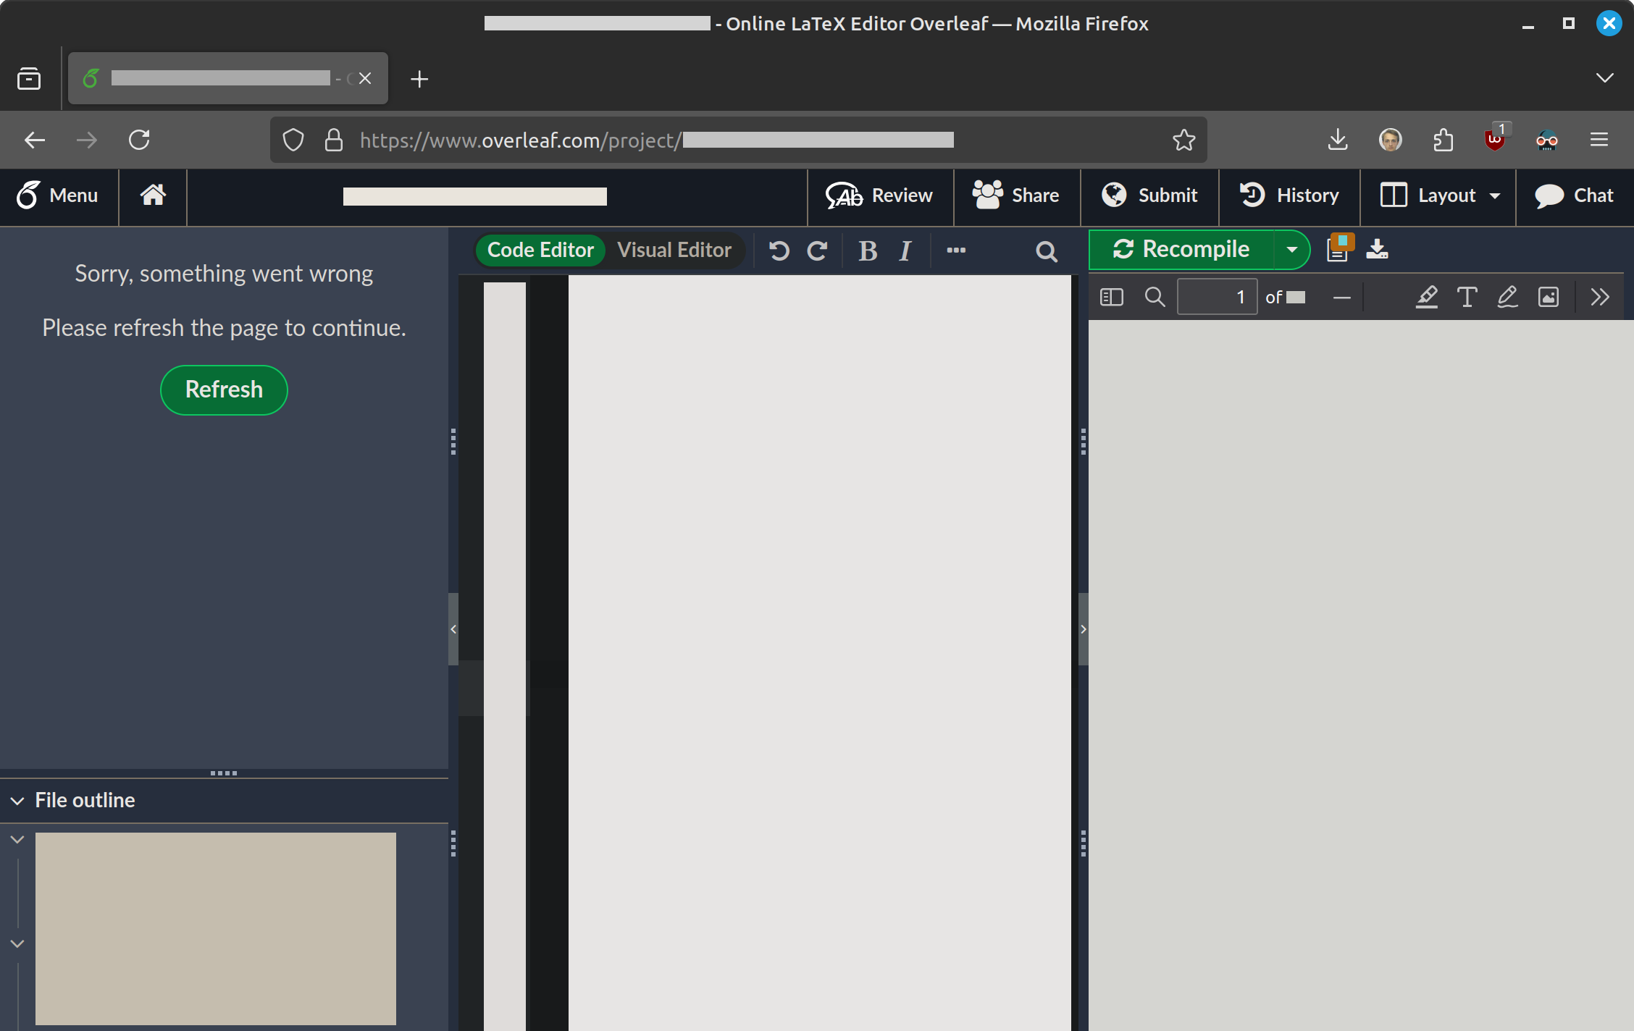Open the logs and output files icon
This screenshot has height=1031, width=1634.
1338,248
